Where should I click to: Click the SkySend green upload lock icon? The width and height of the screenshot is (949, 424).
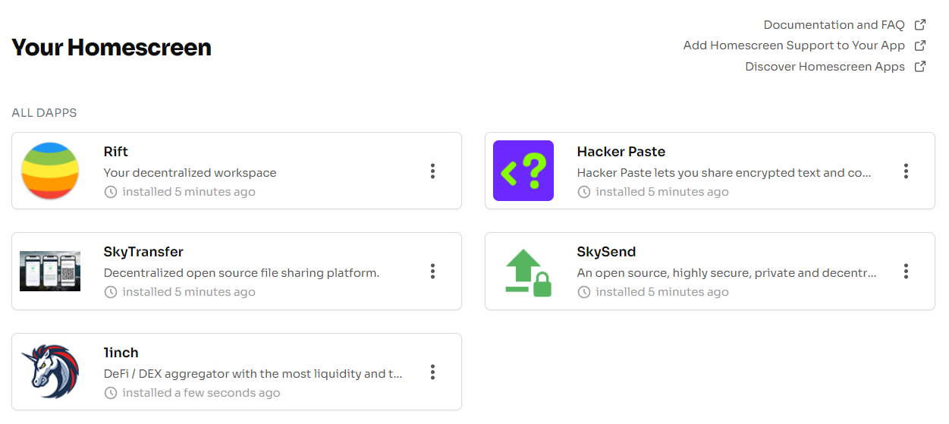tap(529, 272)
